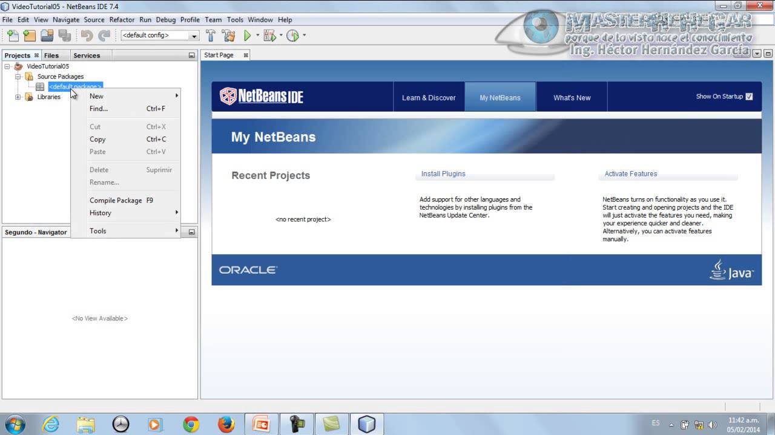Screen dimensions: 775x435
Task: Open Internet Explorer from the taskbar
Action: coord(51,424)
